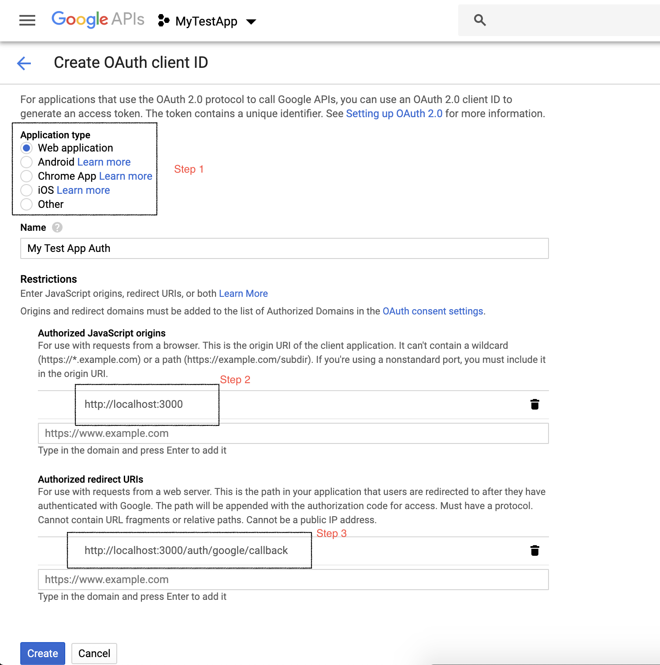Focus the Name field with My Test App Auth
The height and width of the screenshot is (665, 660).
point(284,248)
